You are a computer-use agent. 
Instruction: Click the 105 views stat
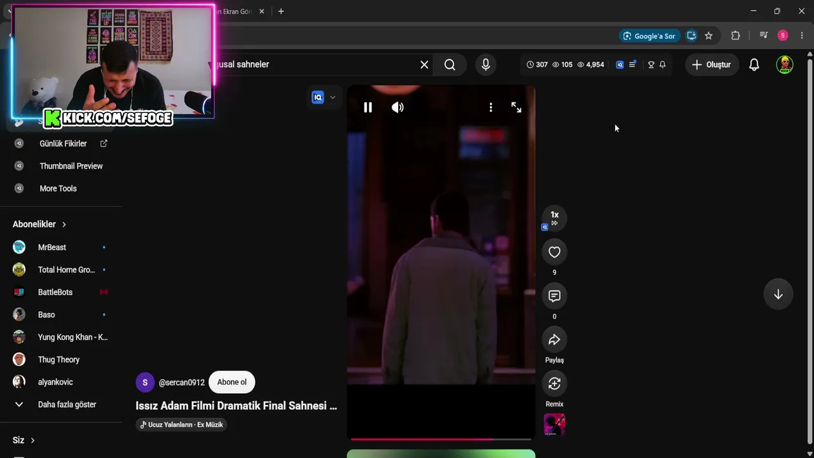pos(562,64)
